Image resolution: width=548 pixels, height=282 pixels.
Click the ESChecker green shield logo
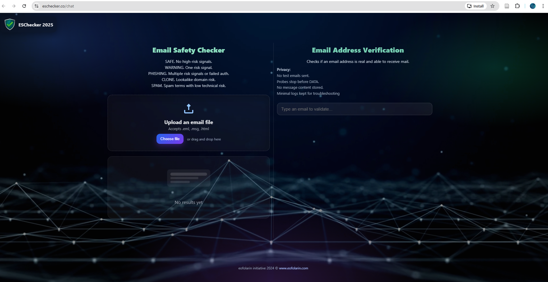[10, 24]
